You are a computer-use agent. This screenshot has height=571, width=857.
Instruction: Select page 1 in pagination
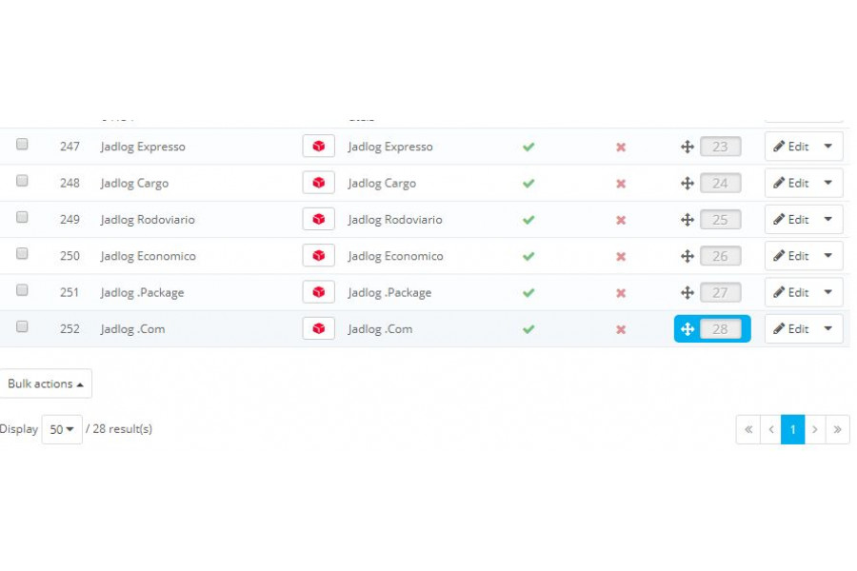coord(793,429)
